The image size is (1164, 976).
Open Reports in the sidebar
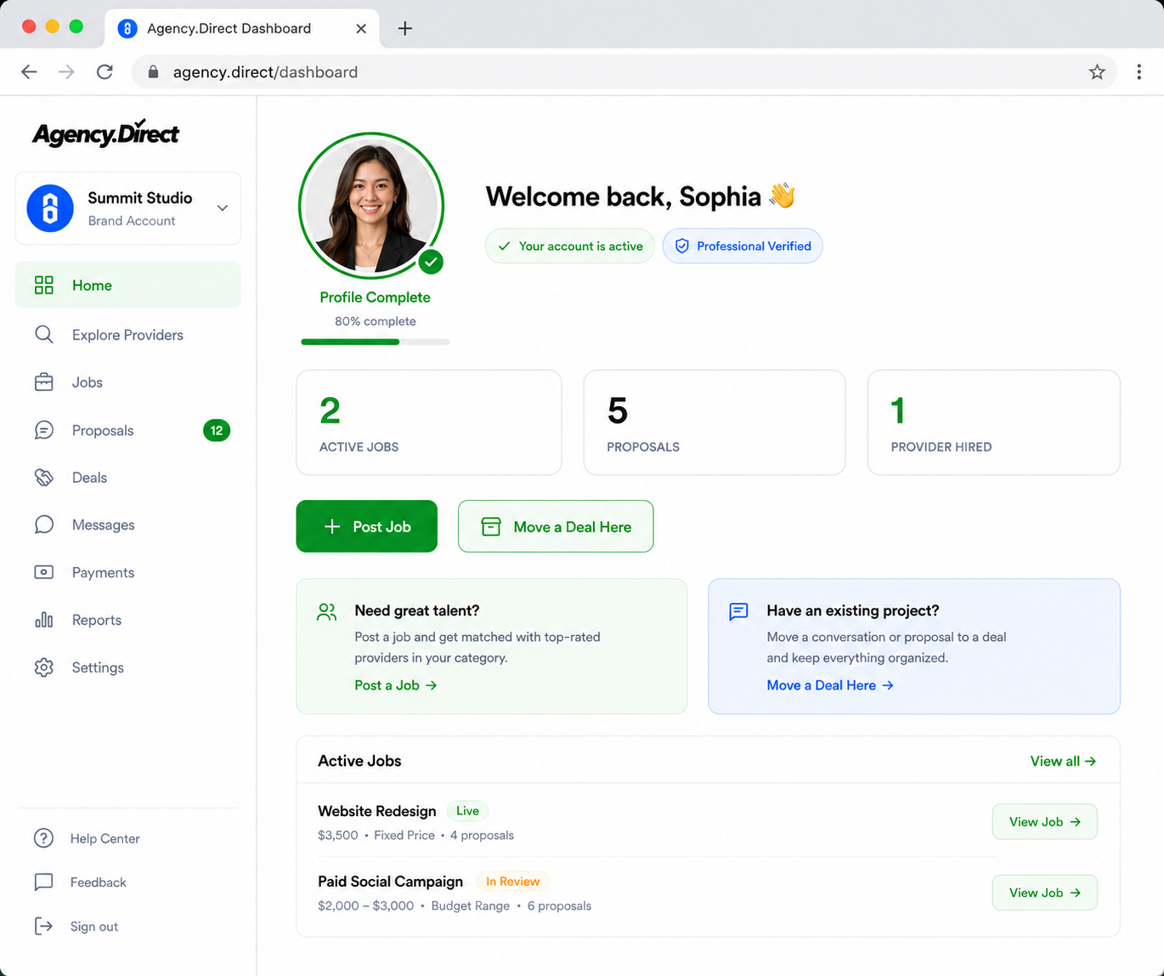[x=127, y=620]
